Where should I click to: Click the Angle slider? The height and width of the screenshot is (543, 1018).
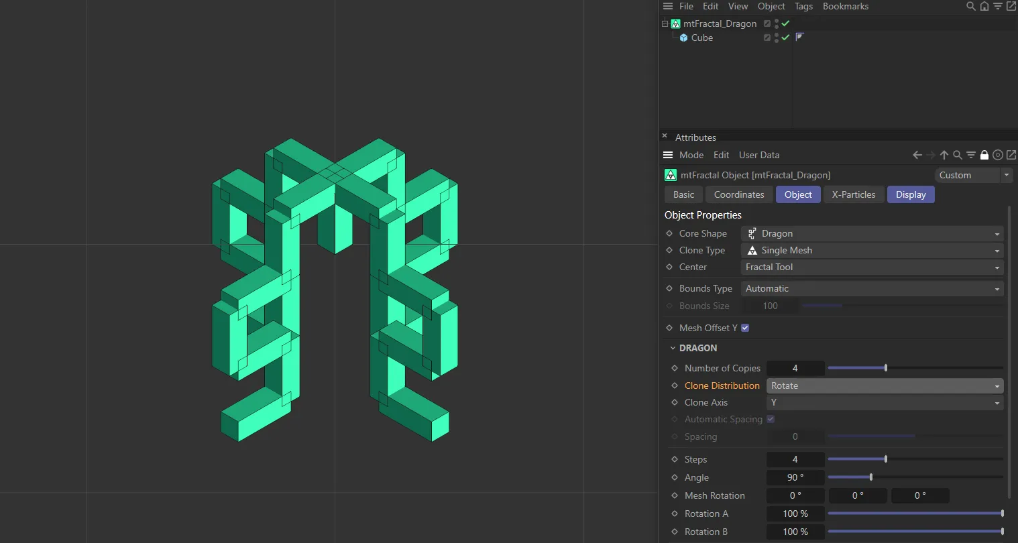coord(871,477)
